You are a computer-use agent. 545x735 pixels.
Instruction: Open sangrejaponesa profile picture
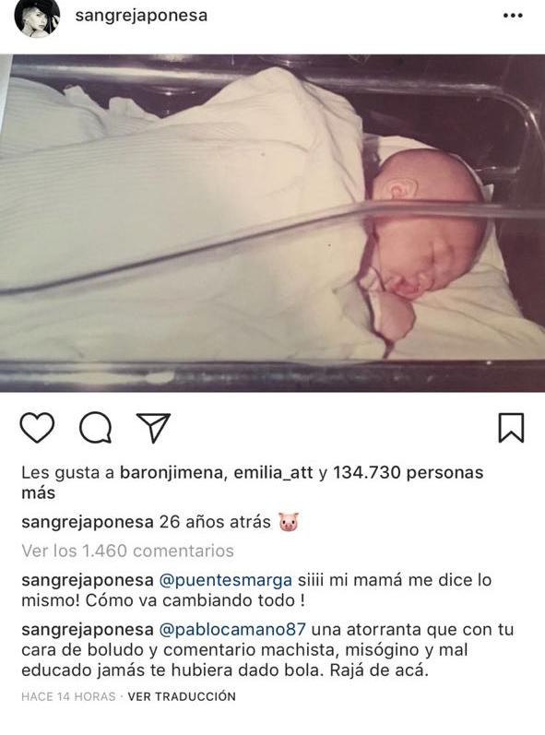tap(38, 17)
